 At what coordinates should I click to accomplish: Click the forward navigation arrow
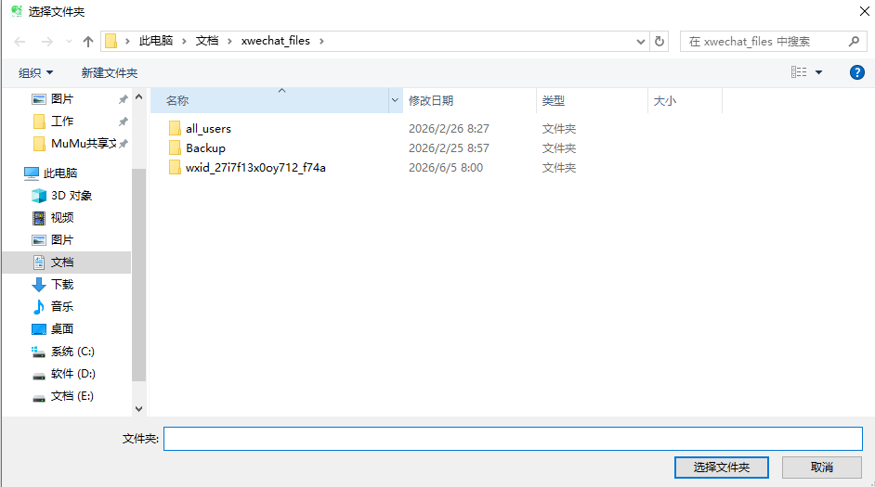(47, 41)
